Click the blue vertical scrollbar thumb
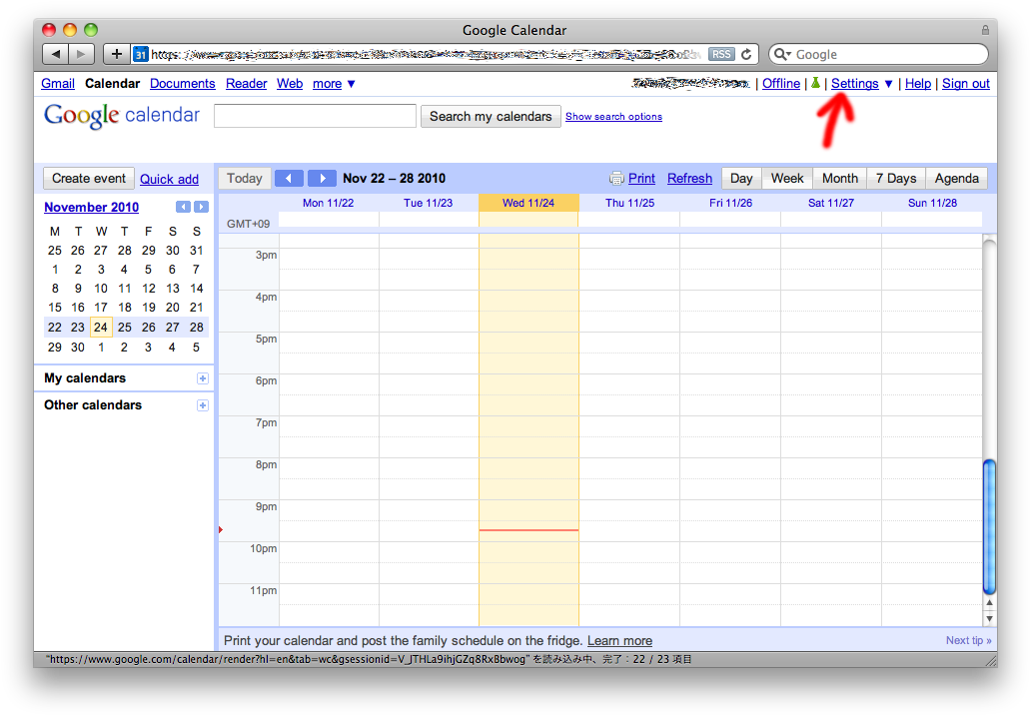 tap(989, 526)
